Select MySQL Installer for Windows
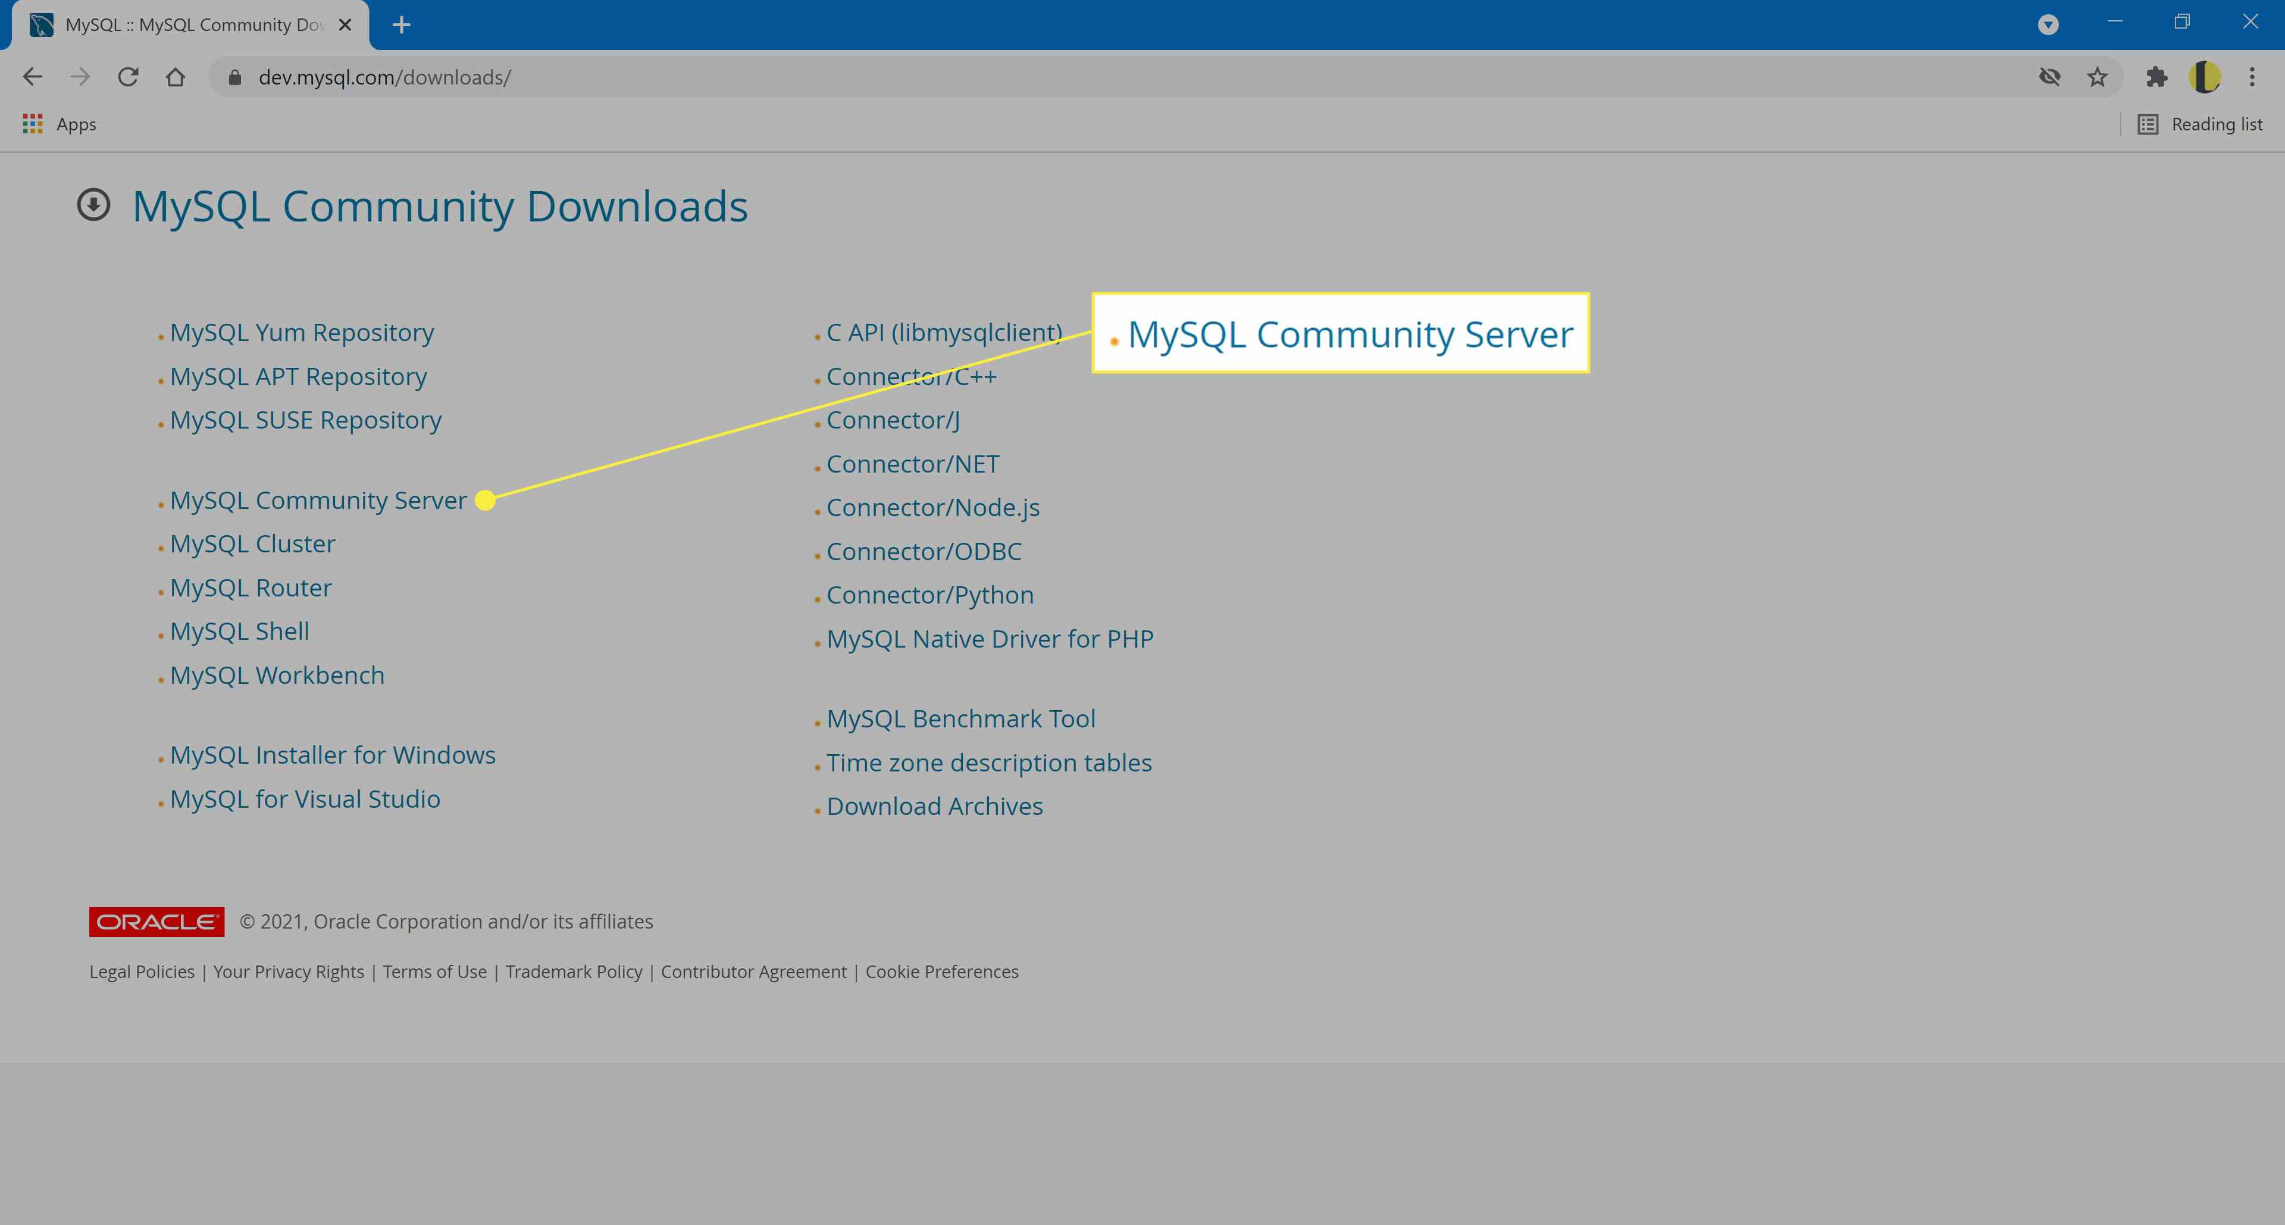This screenshot has height=1225, width=2285. (333, 755)
